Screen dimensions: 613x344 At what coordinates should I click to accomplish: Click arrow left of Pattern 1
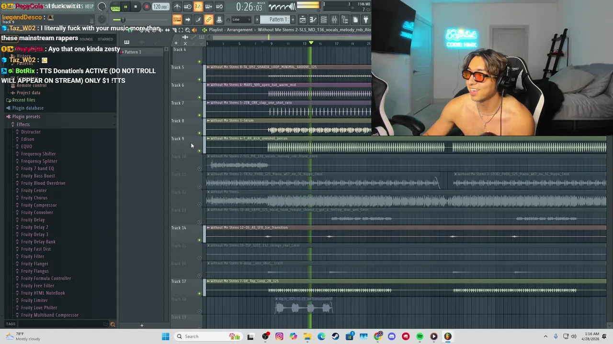(x=257, y=20)
